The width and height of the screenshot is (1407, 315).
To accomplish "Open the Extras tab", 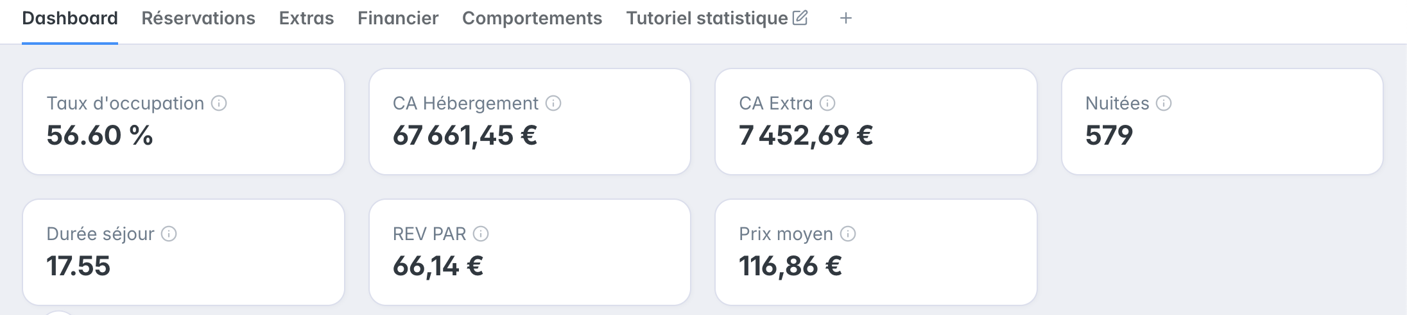I will (306, 19).
